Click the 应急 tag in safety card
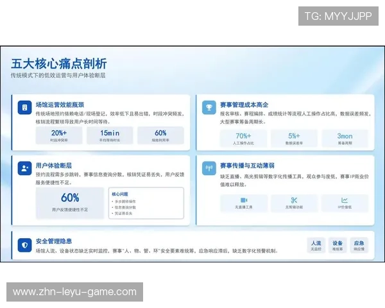Image resolution: width=385 pixels, height=308 pixels. 359,245
